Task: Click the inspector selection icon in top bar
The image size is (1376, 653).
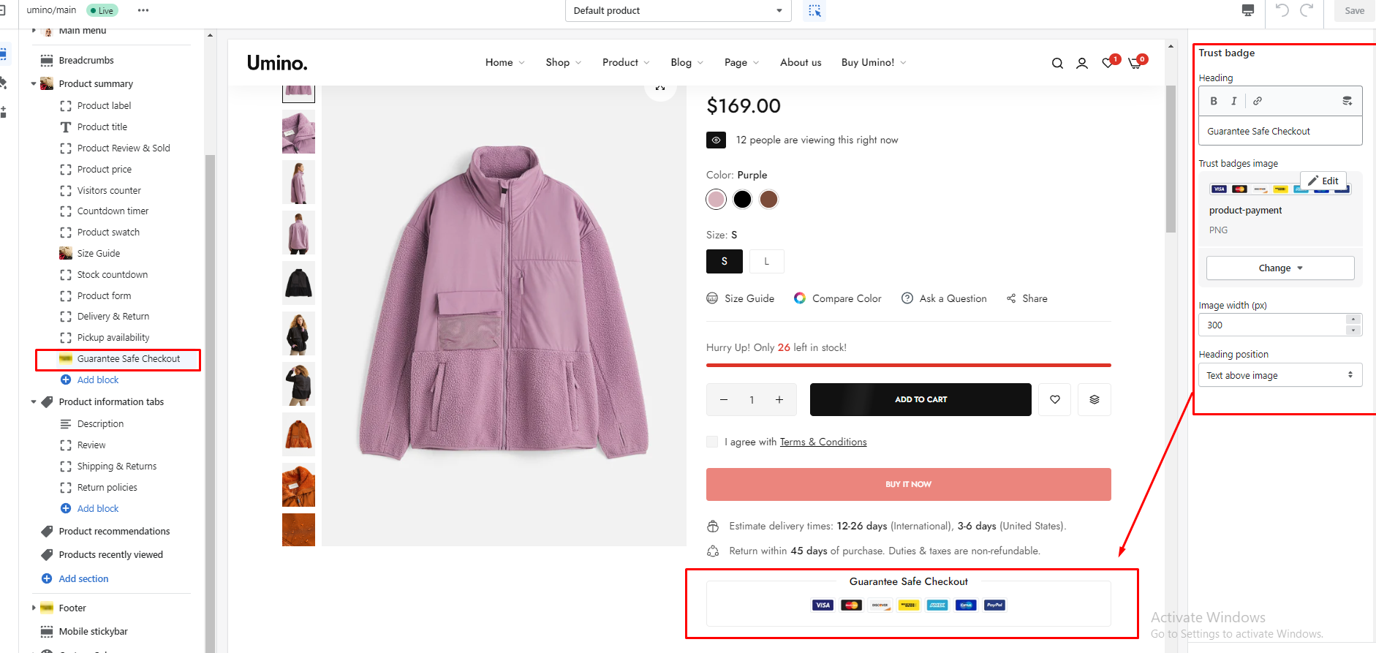Action: (814, 11)
